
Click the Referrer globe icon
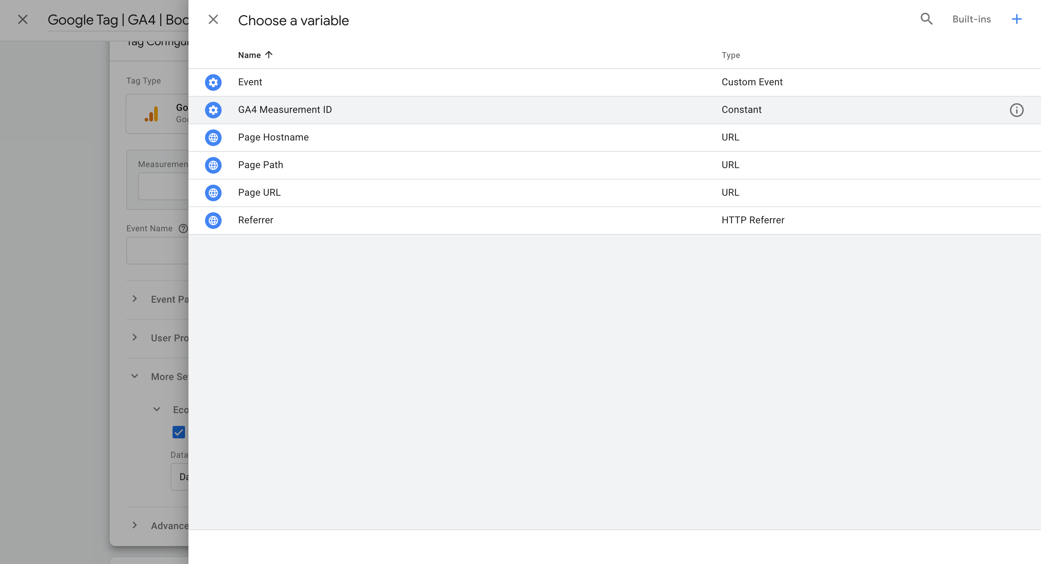coord(213,221)
